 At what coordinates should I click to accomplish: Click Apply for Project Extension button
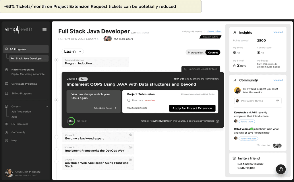click(x=192, y=108)
